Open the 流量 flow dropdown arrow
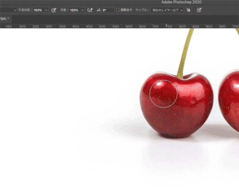 [82, 10]
